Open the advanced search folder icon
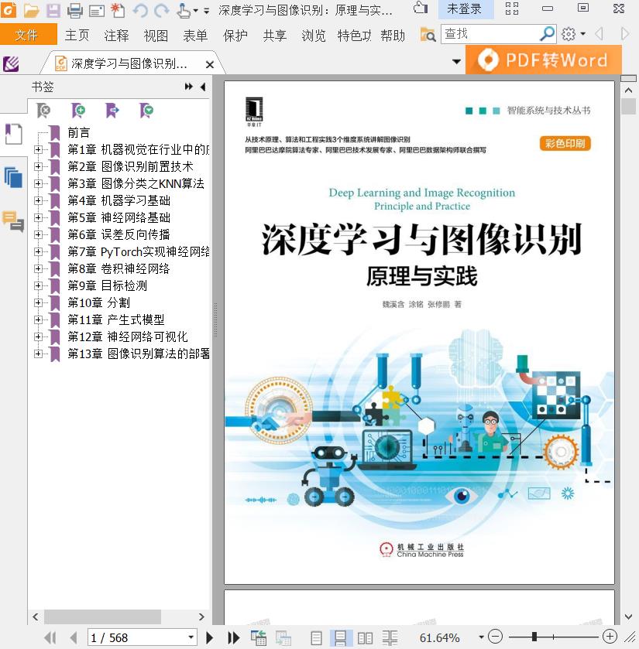The height and width of the screenshot is (649, 639). 428,34
